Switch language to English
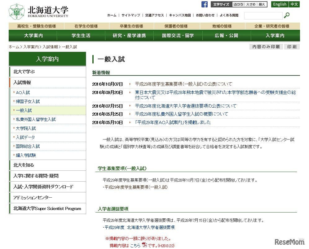This screenshot has height=249, width=309. pyautogui.click(x=280, y=4)
